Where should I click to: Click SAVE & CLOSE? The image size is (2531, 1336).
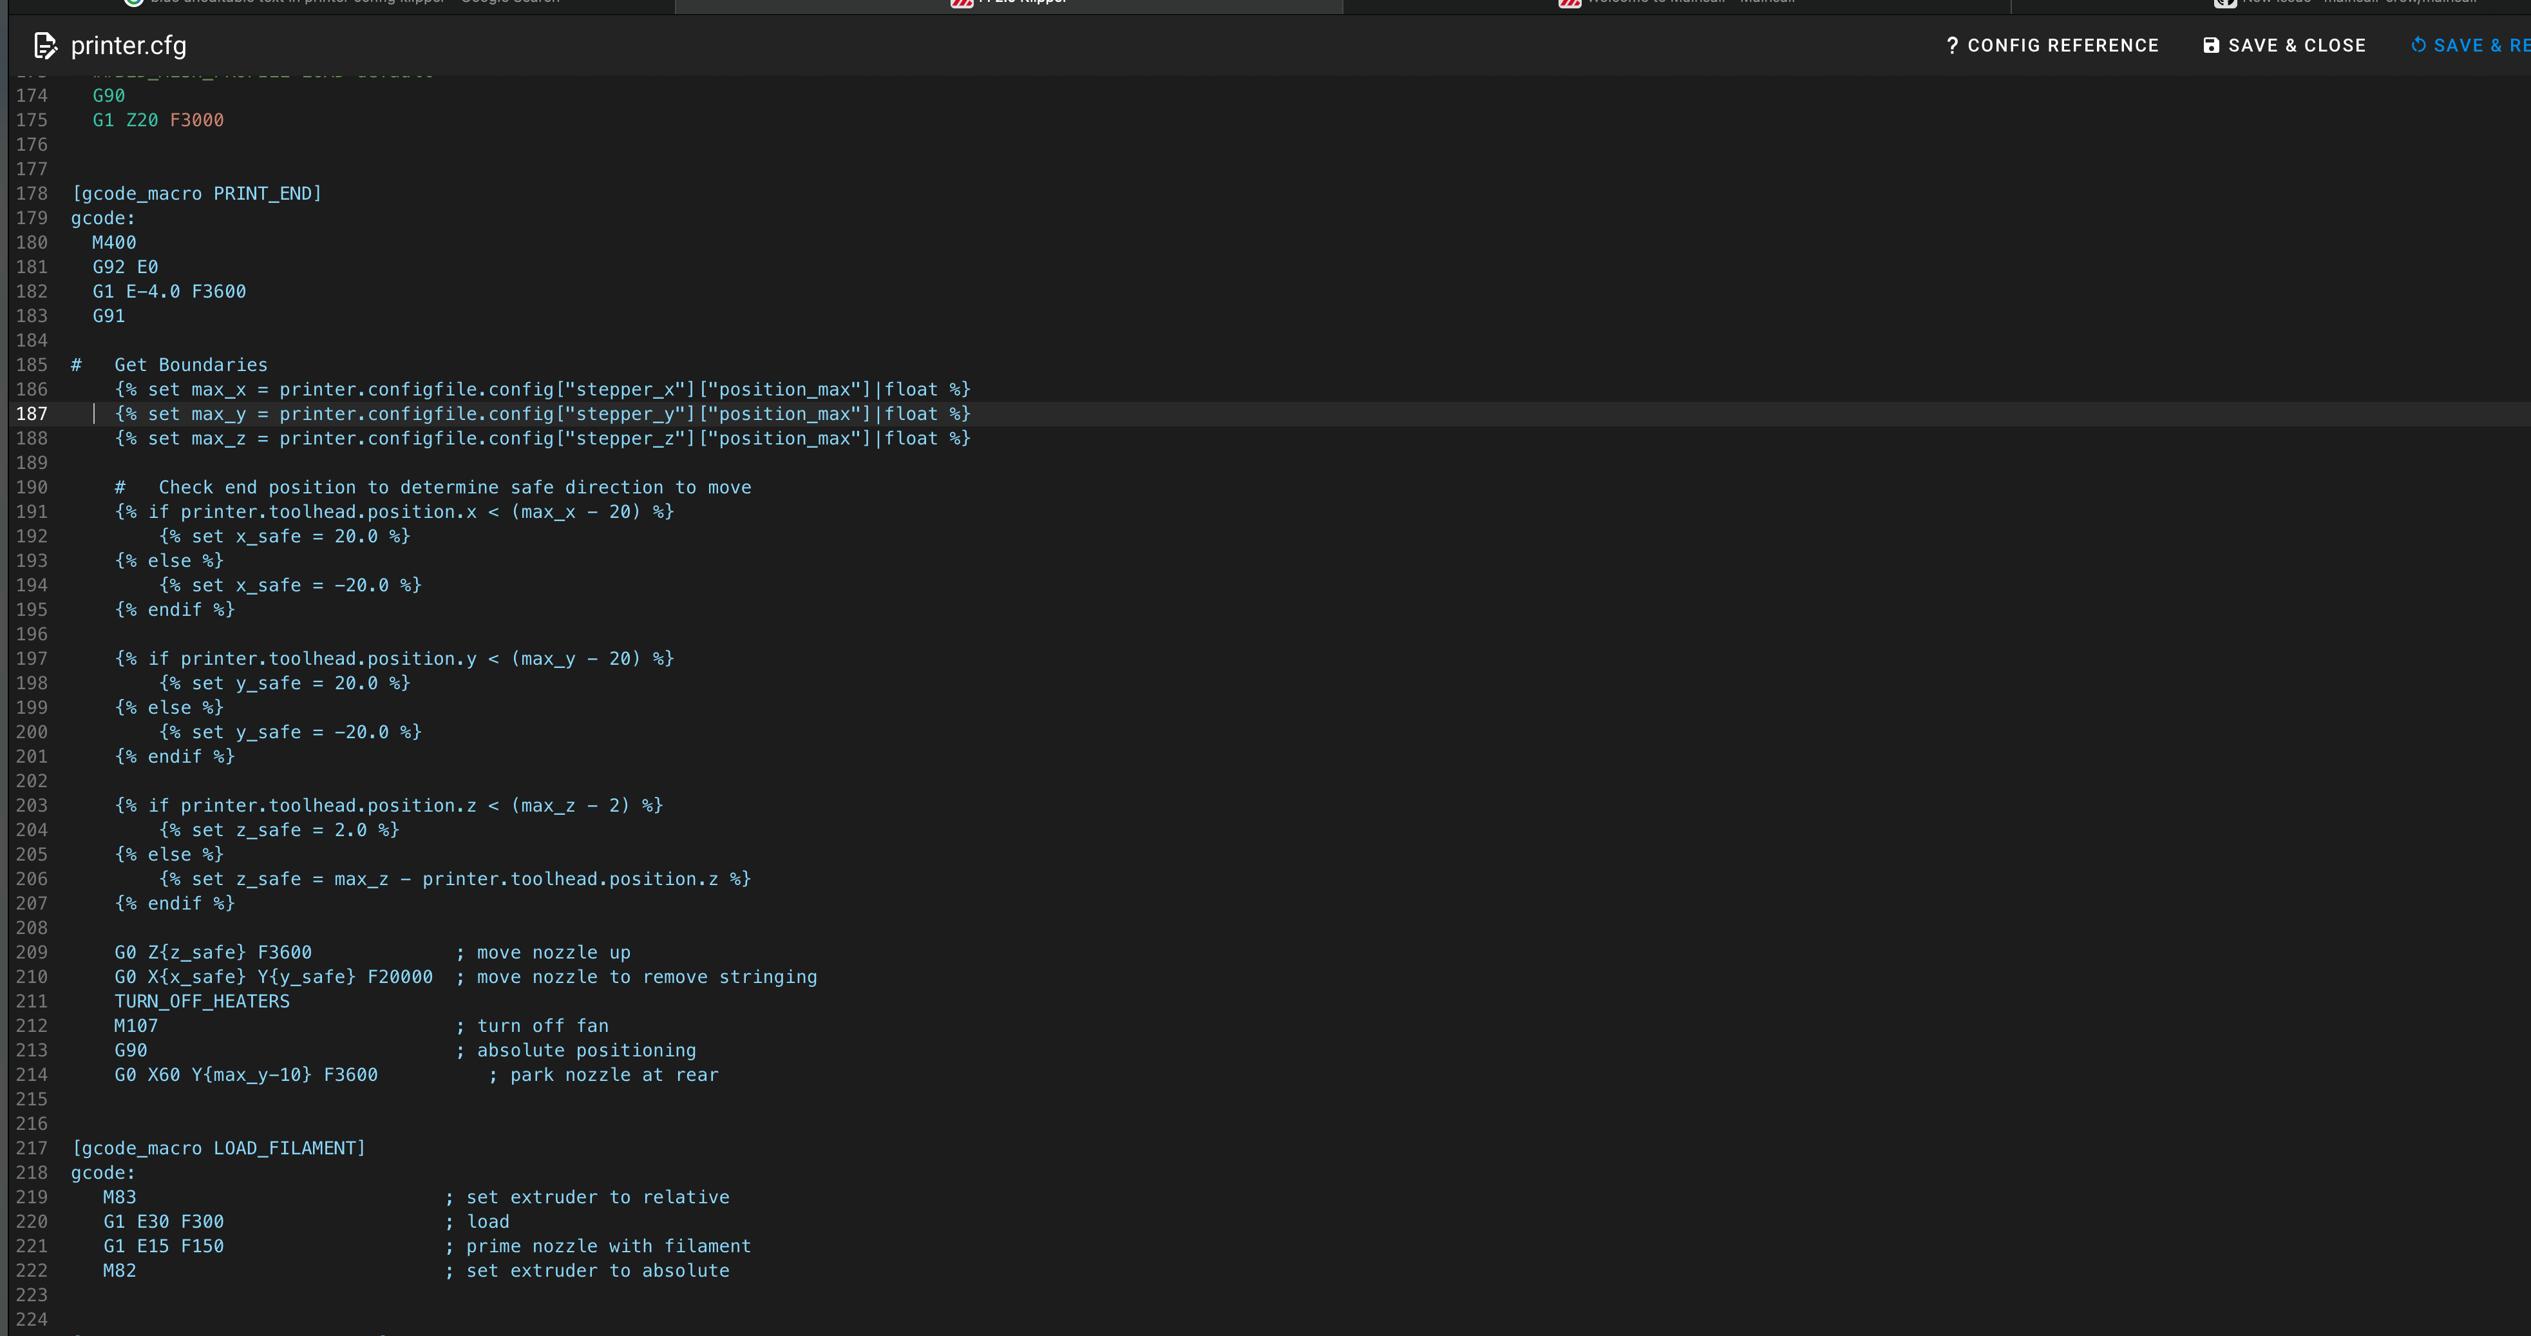[x=2296, y=45]
